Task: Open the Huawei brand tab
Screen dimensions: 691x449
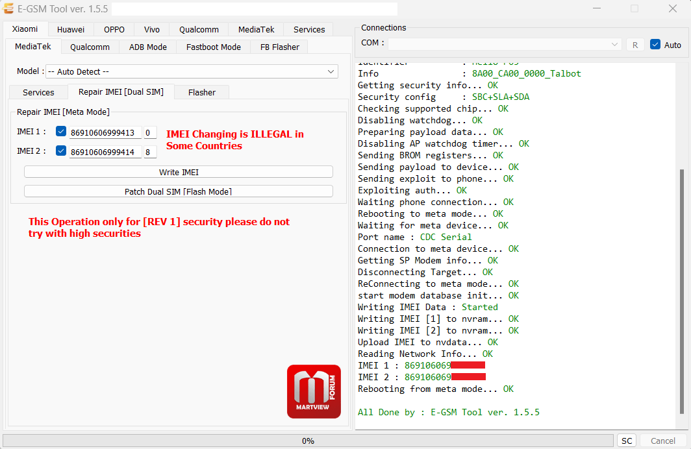Action: click(x=71, y=29)
